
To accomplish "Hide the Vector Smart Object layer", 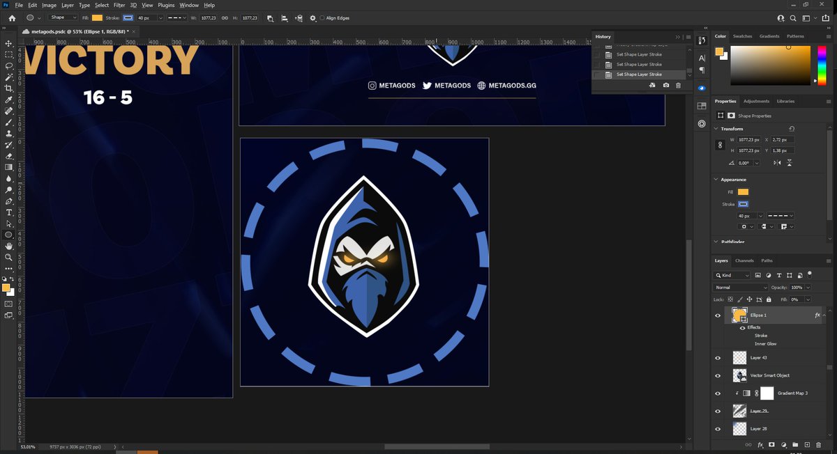I will [718, 375].
